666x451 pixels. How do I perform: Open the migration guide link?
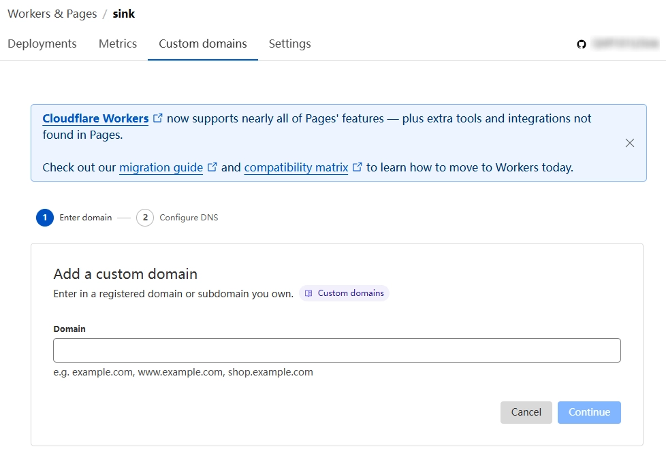[x=161, y=167]
